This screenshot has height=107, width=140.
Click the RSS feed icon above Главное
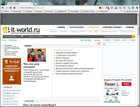pyautogui.click(x=99, y=43)
